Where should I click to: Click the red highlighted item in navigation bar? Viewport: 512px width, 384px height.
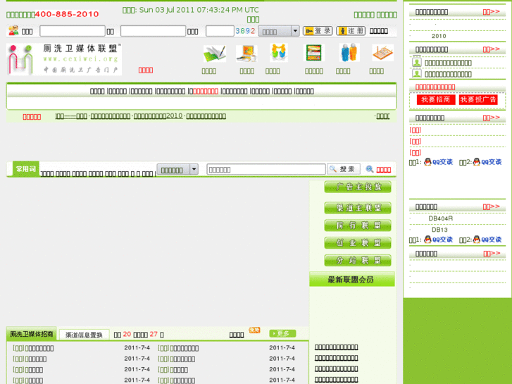coord(206,91)
